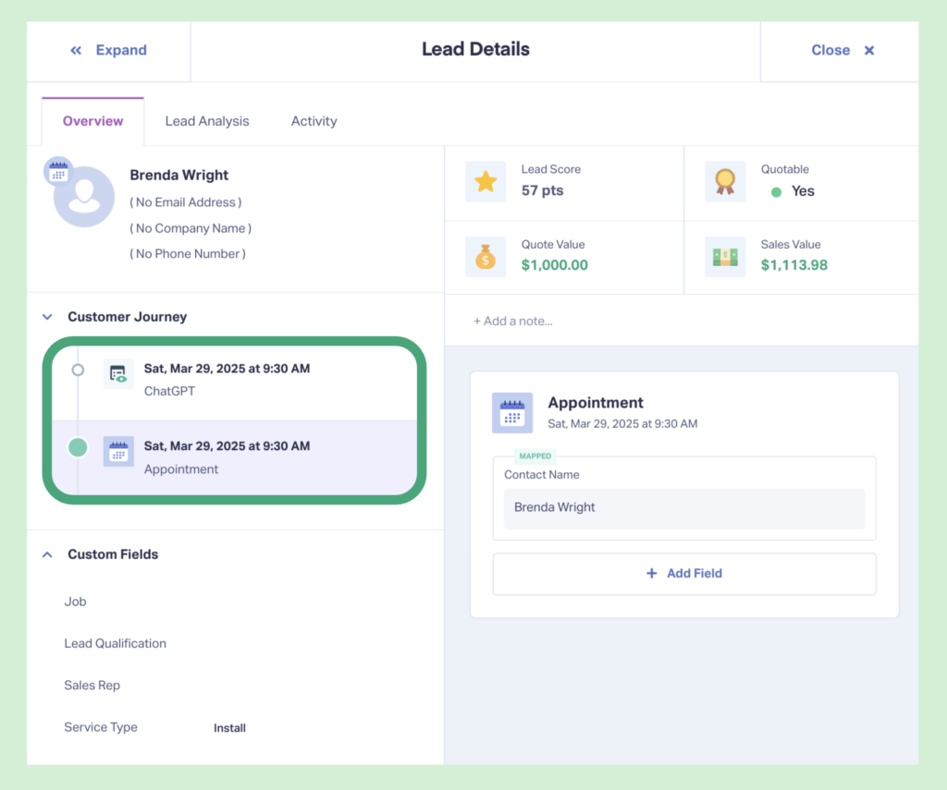This screenshot has width=947, height=790.
Task: Click the ChatGPT source icon in Customer Journey
Action: (118, 374)
